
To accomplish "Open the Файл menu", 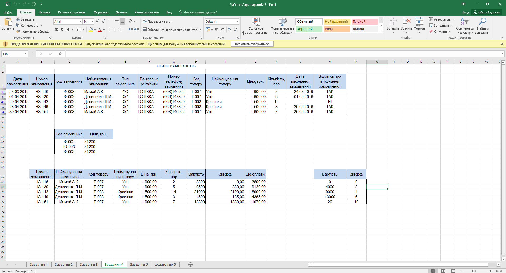I will pos(8,12).
